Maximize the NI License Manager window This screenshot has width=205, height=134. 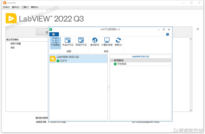[164, 30]
